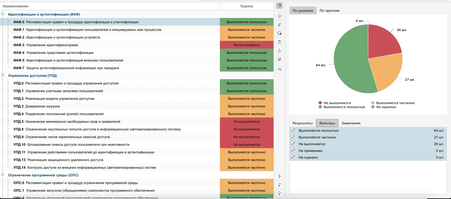
Task: Toggle the "Не выполняется" filter checkbox
Action: pyautogui.click(x=293, y=144)
